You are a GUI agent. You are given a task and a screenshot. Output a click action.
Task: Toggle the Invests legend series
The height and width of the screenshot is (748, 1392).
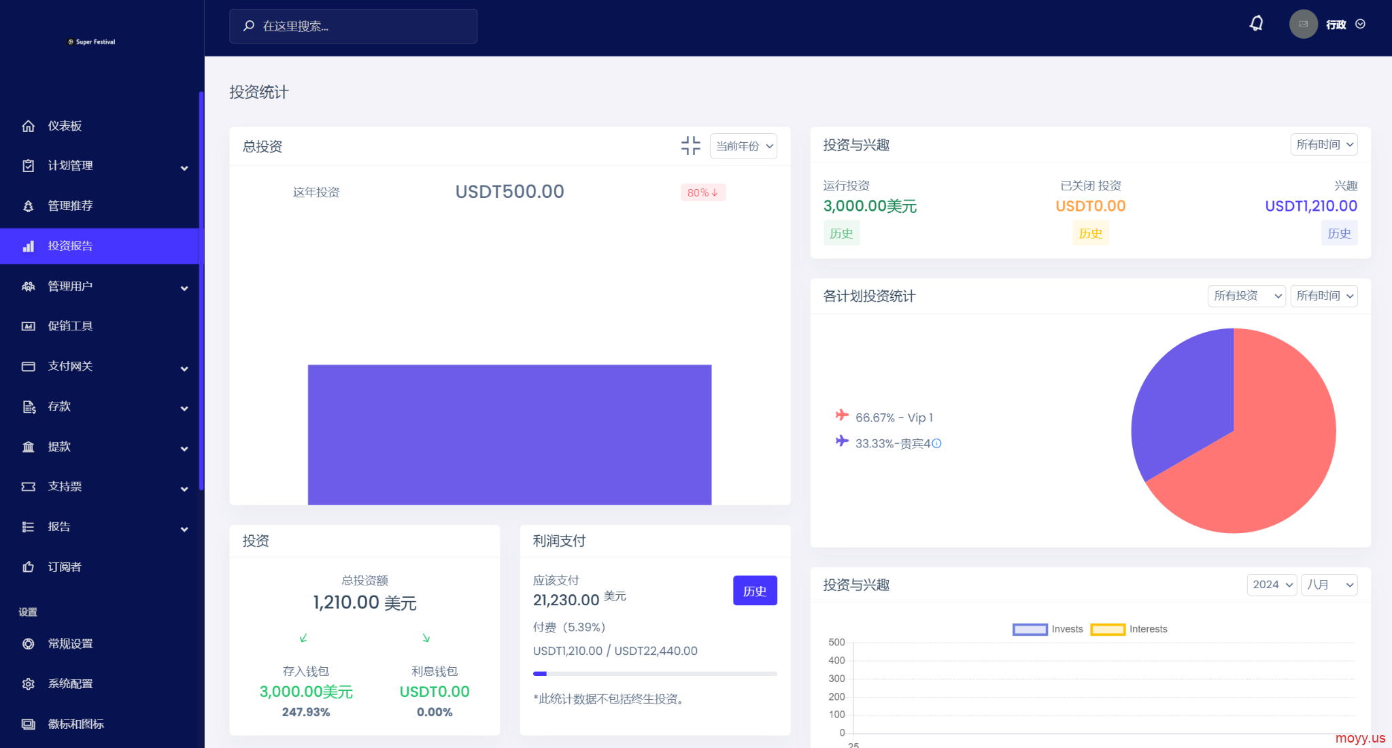pos(1047,629)
